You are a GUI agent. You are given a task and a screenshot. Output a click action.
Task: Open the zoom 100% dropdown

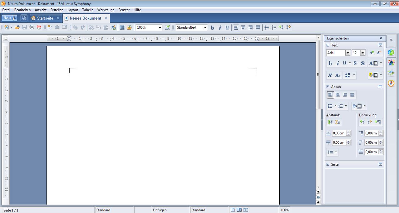tap(160, 27)
